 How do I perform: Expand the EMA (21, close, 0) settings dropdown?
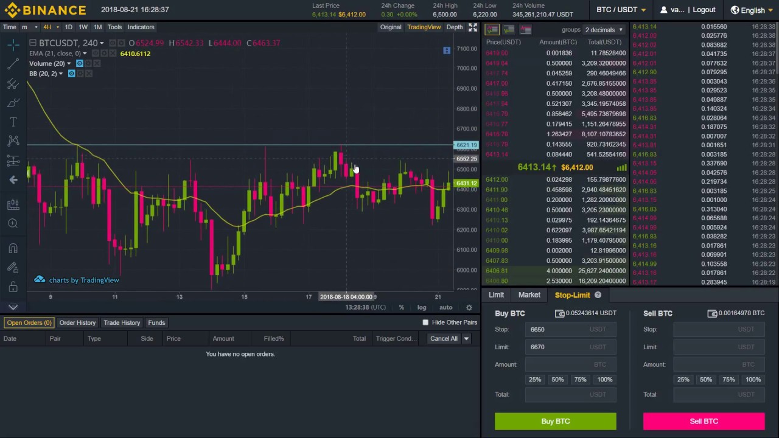(85, 54)
